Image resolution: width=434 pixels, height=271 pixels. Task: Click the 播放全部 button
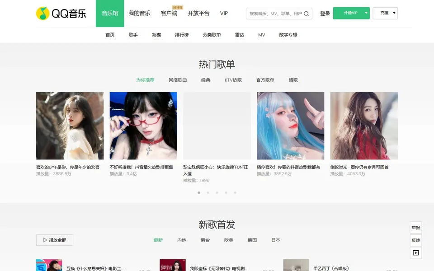tap(55, 240)
